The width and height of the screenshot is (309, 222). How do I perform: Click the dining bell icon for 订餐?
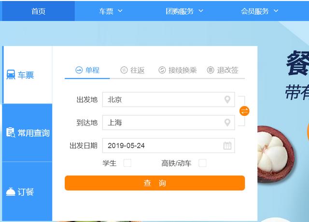pos(11,192)
